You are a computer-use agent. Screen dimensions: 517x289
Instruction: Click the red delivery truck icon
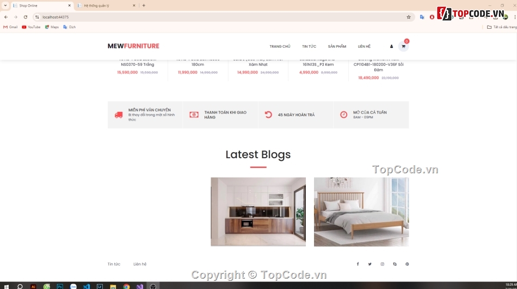click(119, 115)
